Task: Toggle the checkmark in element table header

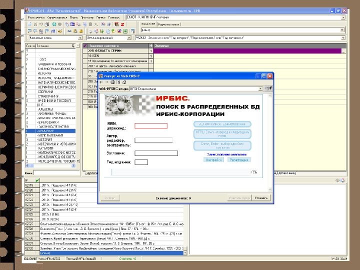Action: tap(85, 45)
